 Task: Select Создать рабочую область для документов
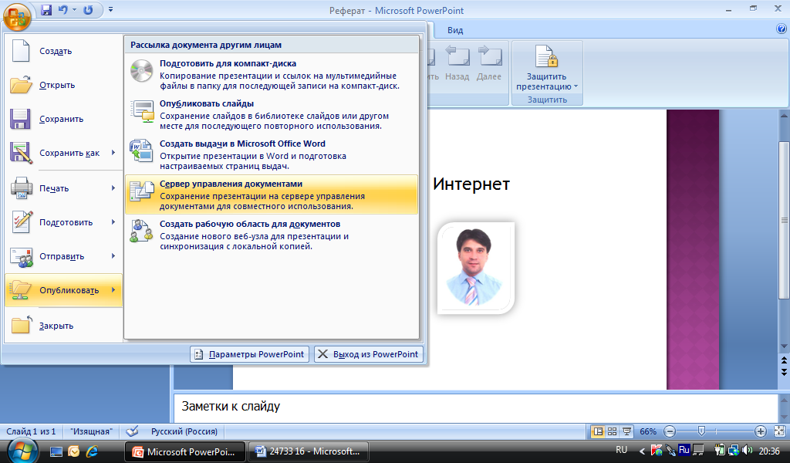click(271, 235)
